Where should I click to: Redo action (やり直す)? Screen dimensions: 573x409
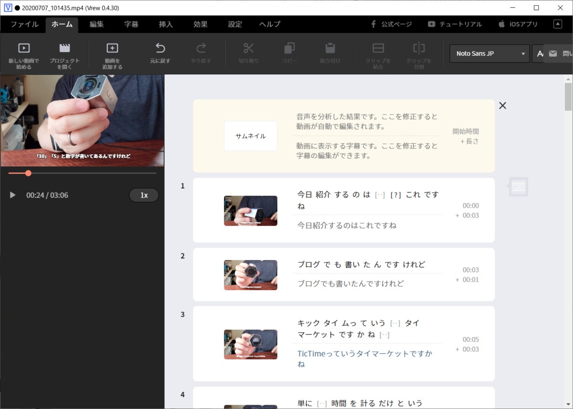point(201,53)
